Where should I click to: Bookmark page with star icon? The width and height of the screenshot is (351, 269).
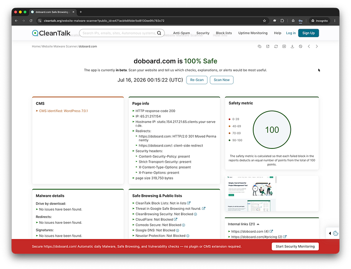(x=264, y=21)
